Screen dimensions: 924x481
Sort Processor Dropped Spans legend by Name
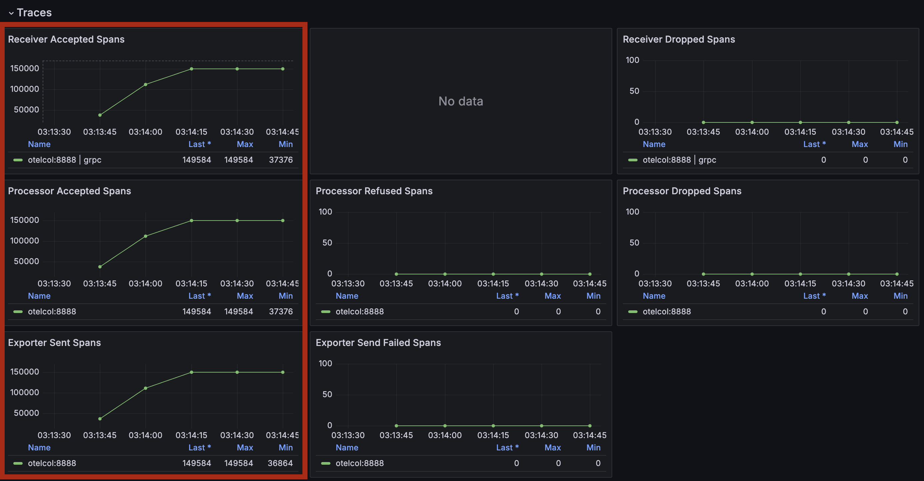pyautogui.click(x=654, y=296)
